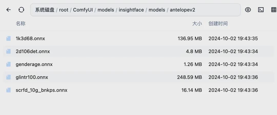
Task: Select the scrfd_10g_bnkps.onnx file name
Action: point(42,90)
